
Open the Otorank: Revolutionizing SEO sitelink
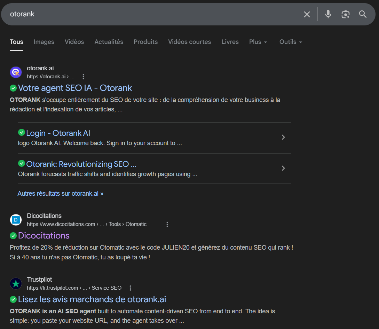coord(81,164)
